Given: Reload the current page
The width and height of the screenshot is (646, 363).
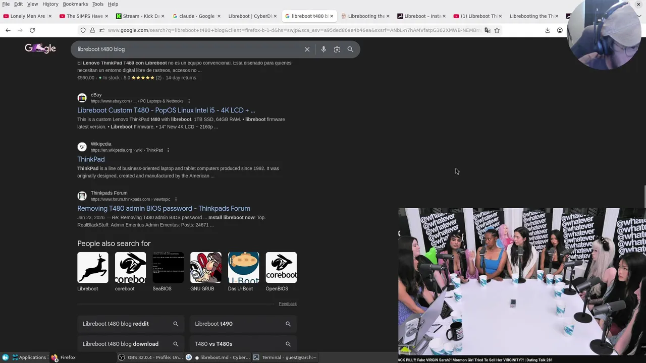Looking at the screenshot, I should (32, 30).
